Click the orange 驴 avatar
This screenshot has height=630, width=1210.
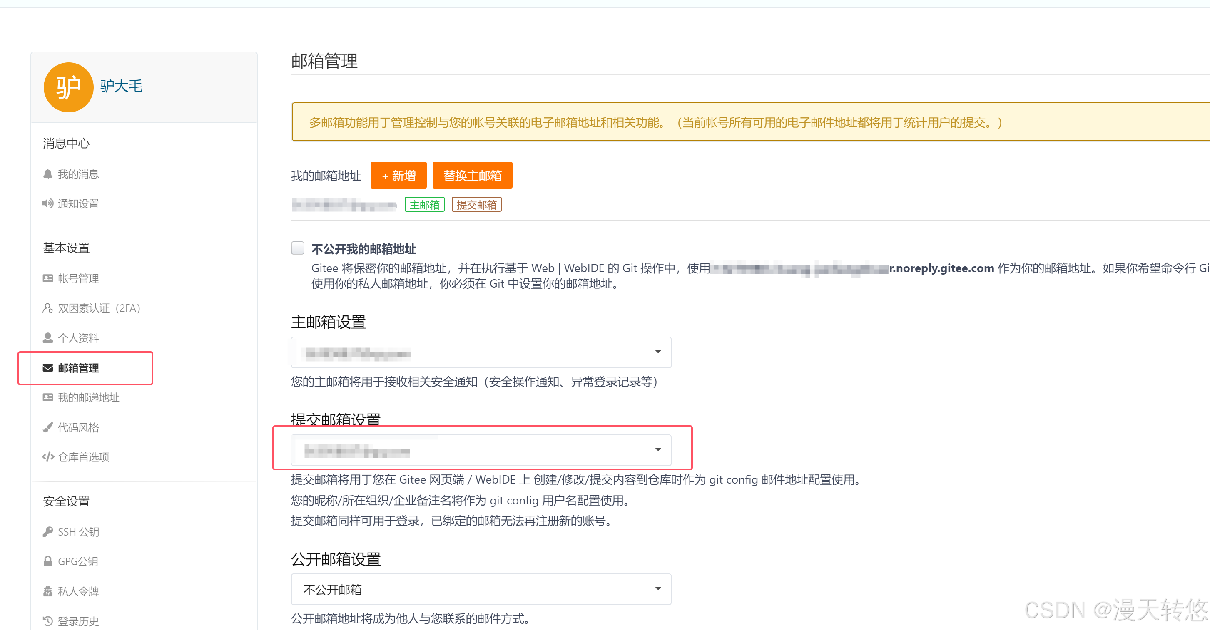[x=69, y=87]
